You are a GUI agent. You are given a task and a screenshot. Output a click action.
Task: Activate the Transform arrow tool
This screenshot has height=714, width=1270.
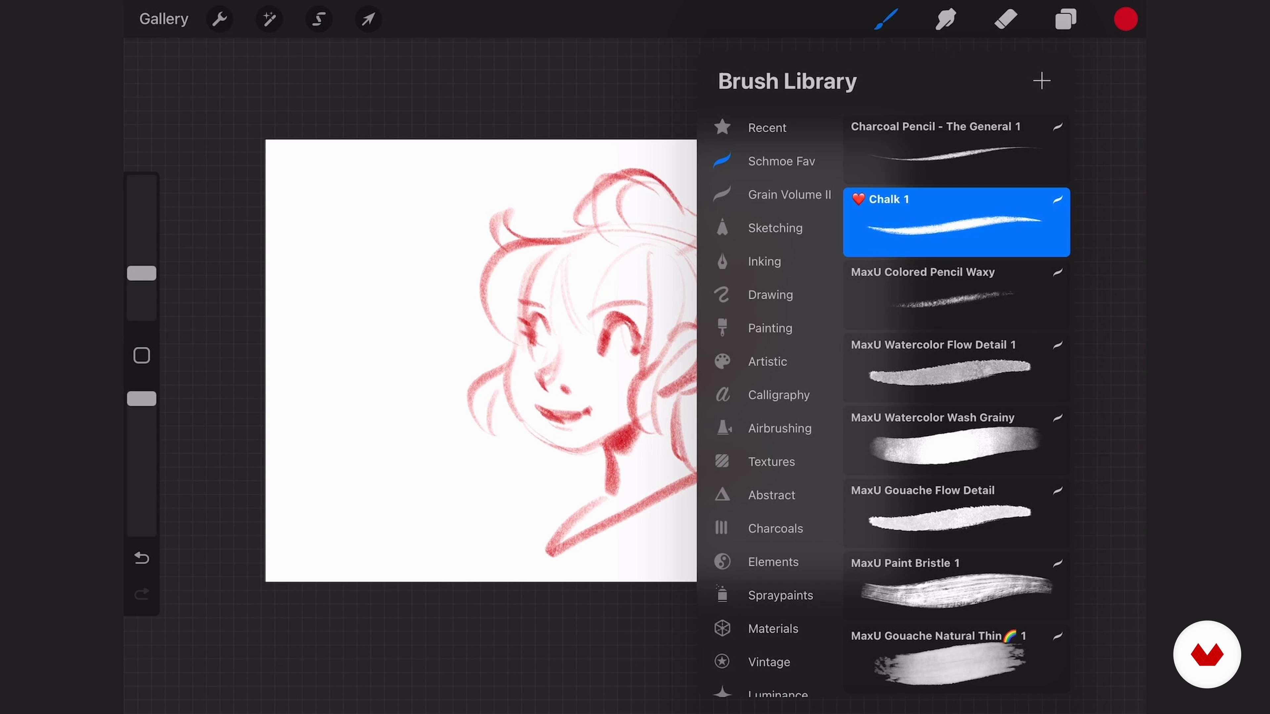tap(368, 19)
